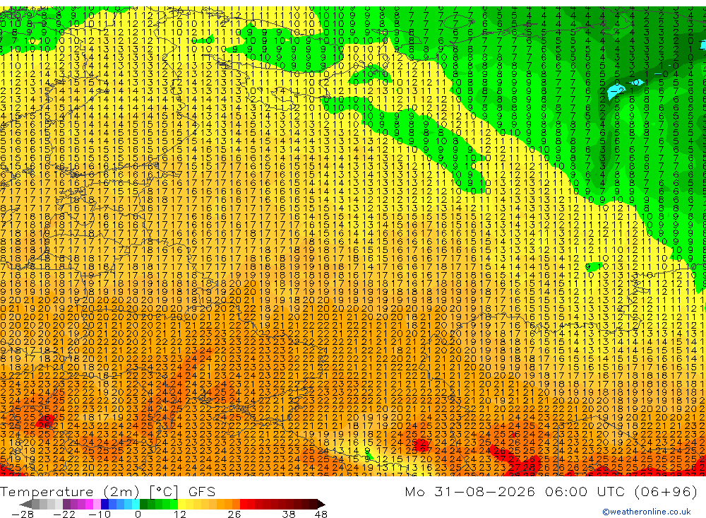
Task: Click the dark right arrow of the color scale
Action: (321, 504)
